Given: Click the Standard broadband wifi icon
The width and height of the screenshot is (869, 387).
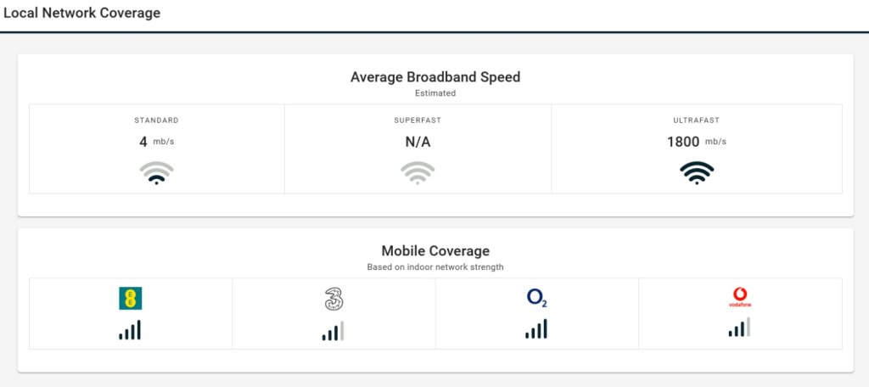Looking at the screenshot, I should pyautogui.click(x=156, y=173).
